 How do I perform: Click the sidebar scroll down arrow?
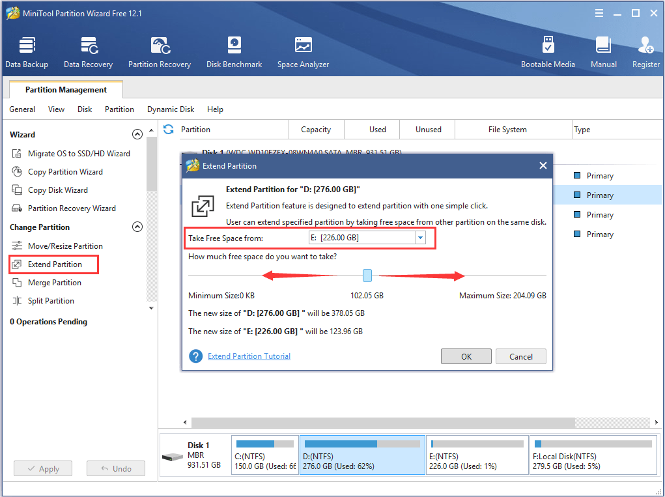[x=151, y=308]
